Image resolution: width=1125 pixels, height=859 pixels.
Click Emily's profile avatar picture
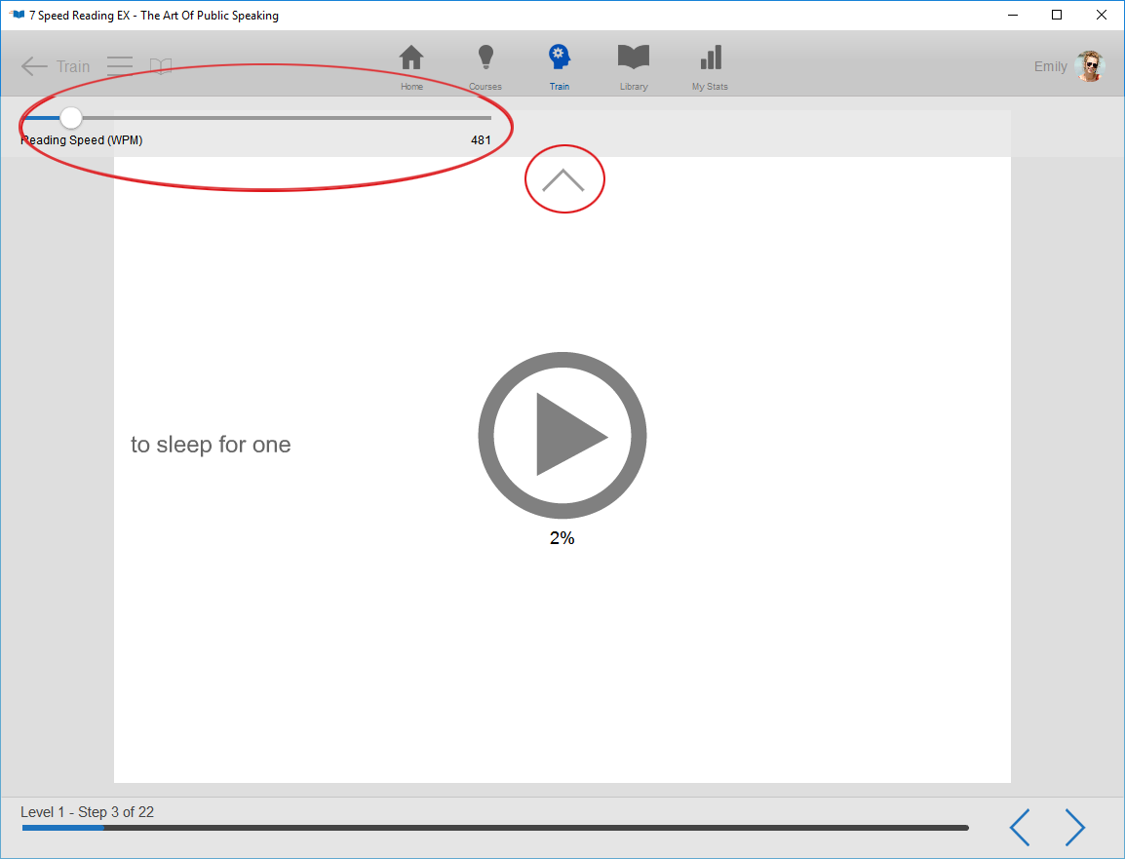coord(1089,66)
